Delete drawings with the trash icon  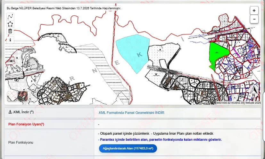pyautogui.click(x=10, y=31)
